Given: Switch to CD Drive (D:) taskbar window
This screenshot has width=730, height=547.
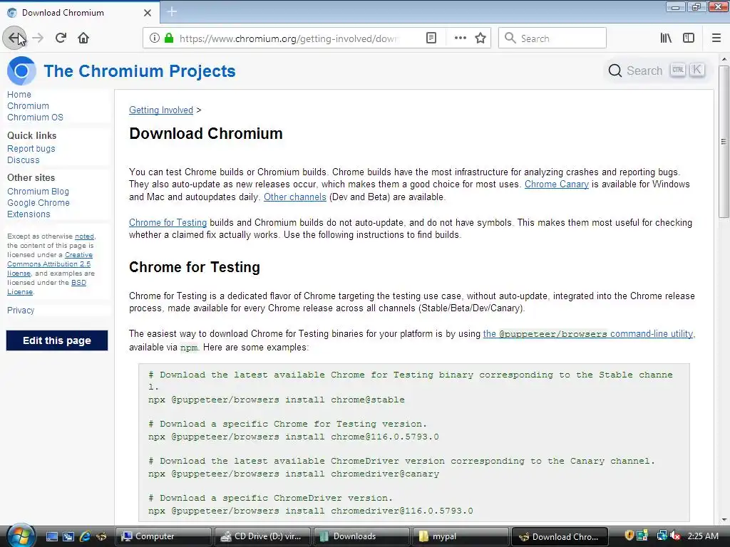Looking at the screenshot, I should [262, 536].
